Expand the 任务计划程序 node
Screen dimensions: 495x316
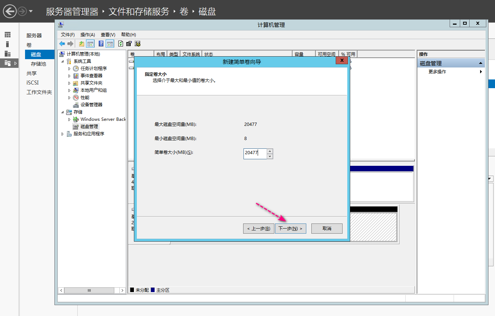(x=69, y=69)
